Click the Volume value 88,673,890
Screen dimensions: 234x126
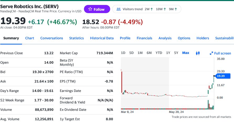click(x=44, y=109)
